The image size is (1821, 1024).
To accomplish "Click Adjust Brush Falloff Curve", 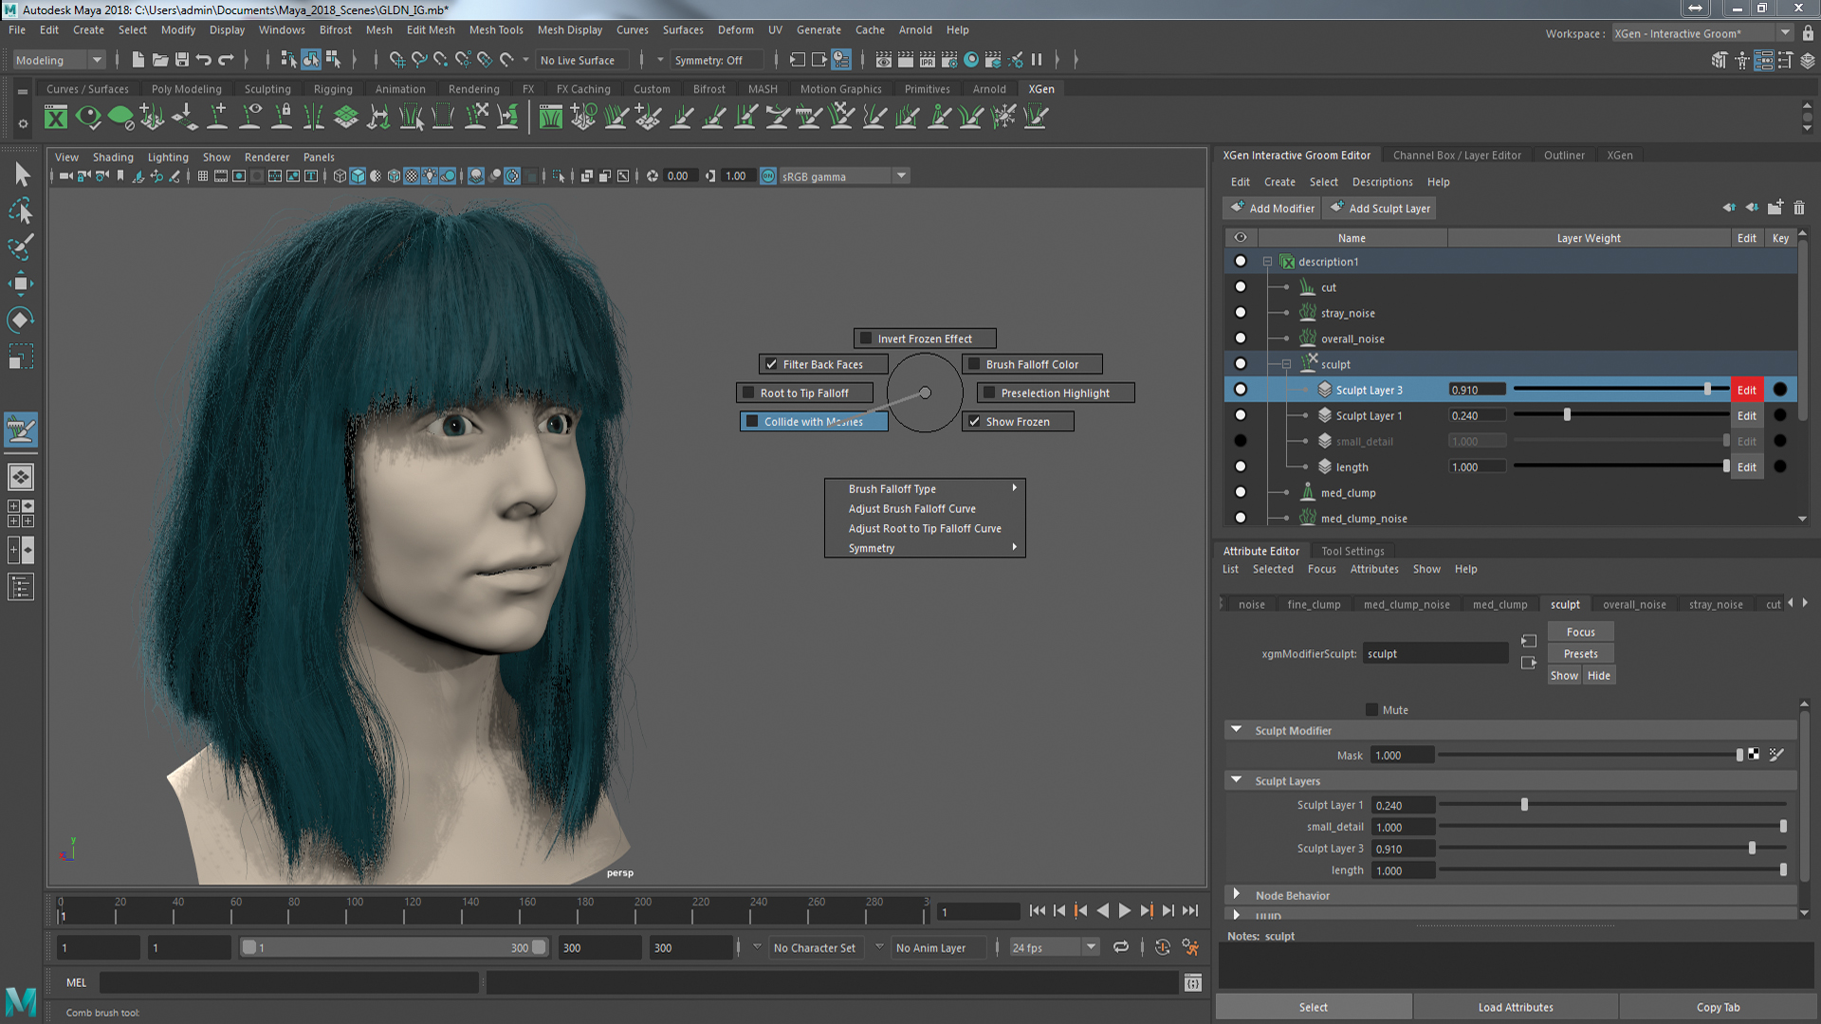I will tap(911, 507).
